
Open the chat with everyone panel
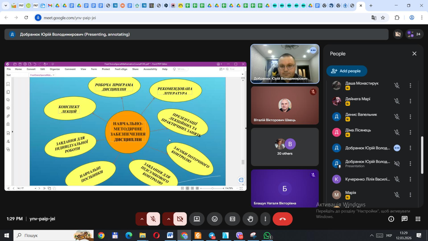(x=404, y=219)
